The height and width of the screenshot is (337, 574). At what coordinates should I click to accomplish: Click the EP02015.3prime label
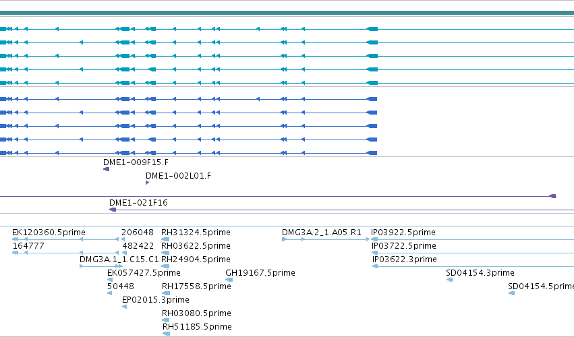point(156,300)
